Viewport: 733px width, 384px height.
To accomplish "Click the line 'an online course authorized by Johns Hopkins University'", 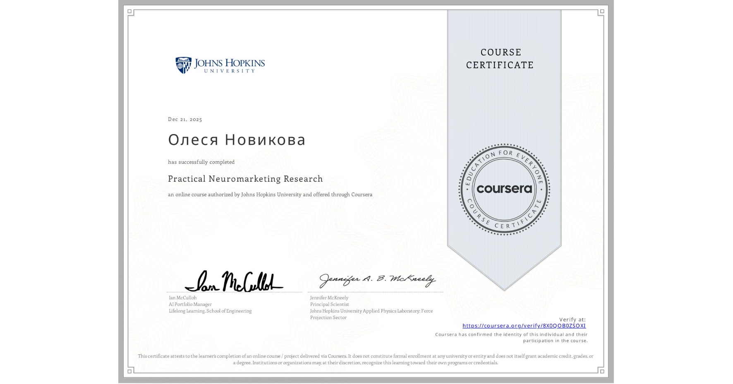I will click(x=270, y=194).
